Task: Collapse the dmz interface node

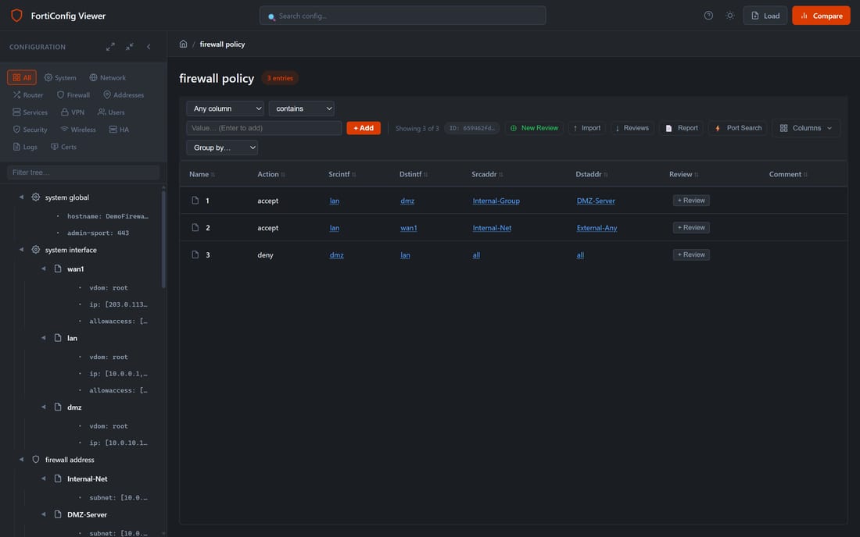Action: (43, 407)
